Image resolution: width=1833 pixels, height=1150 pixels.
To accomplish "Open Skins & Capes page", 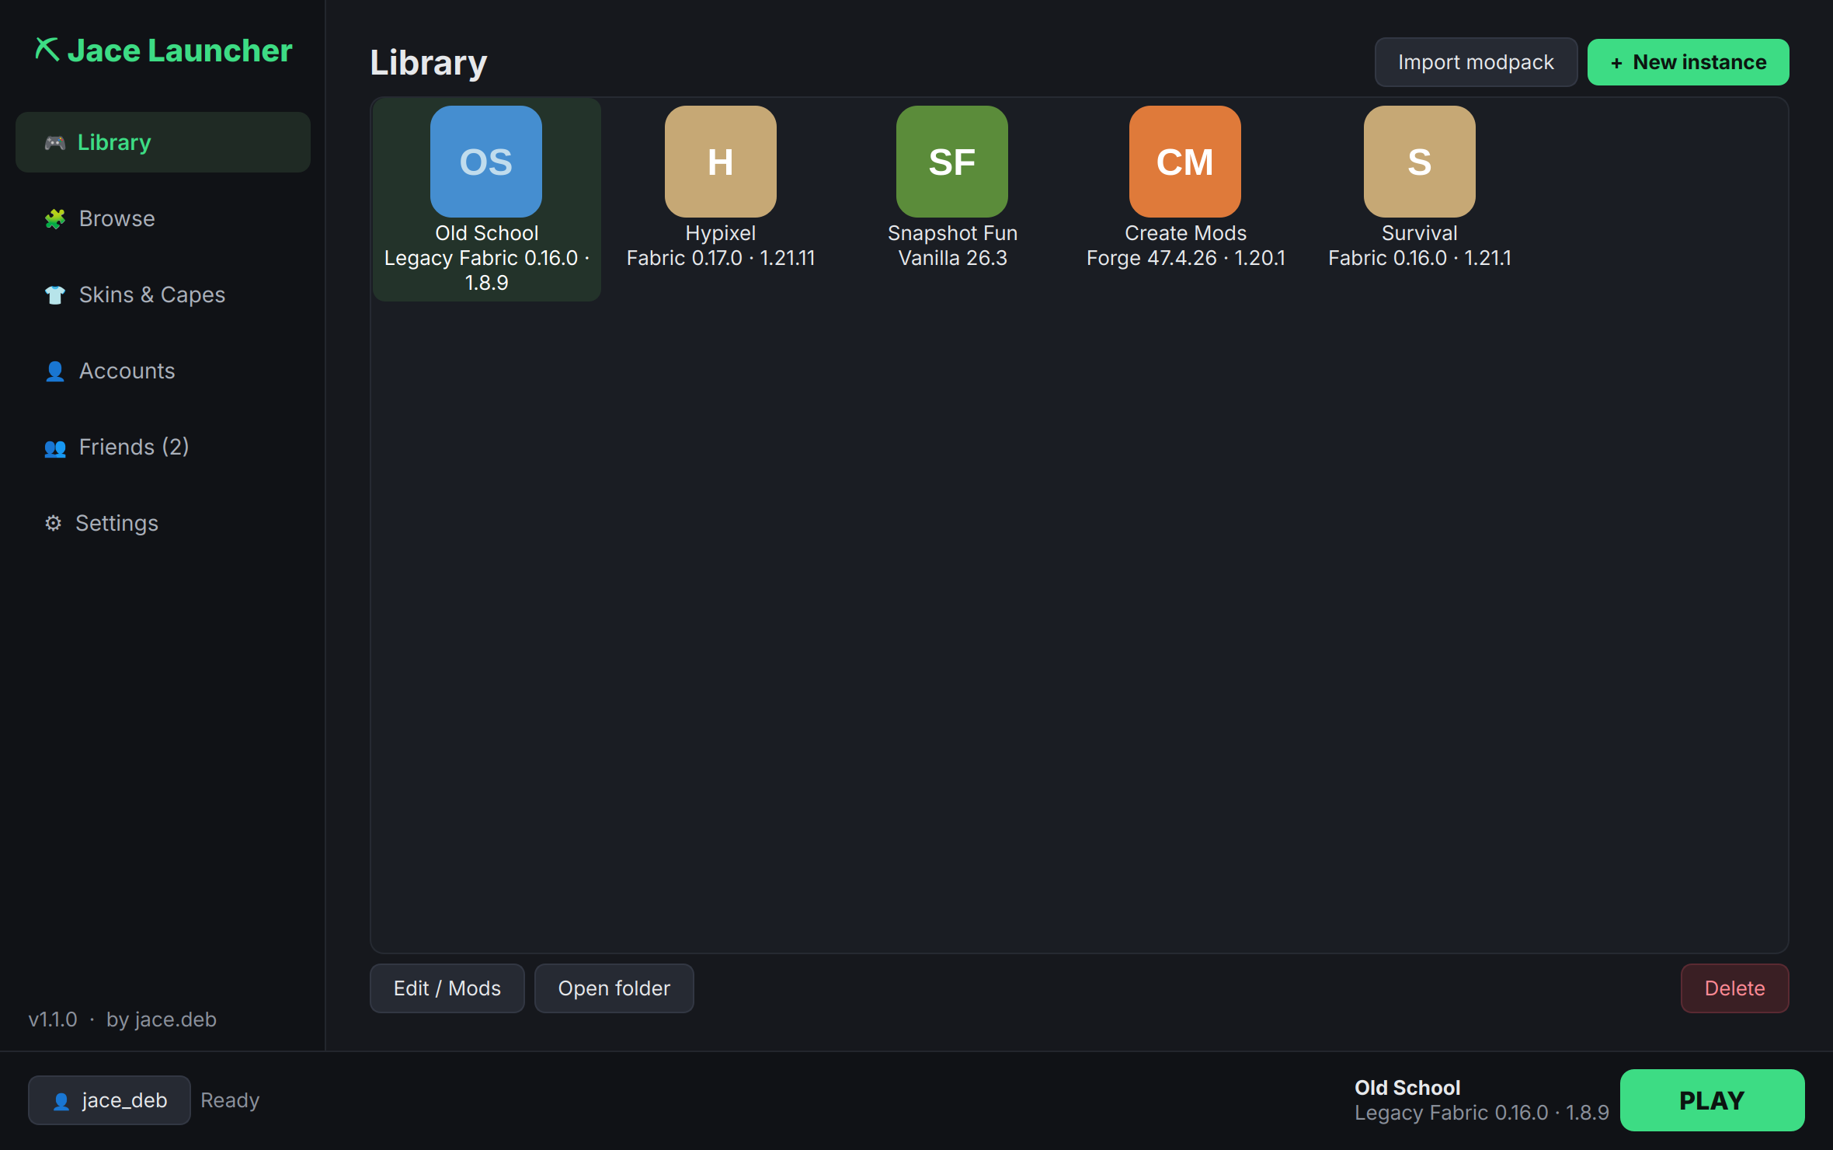I will click(163, 294).
